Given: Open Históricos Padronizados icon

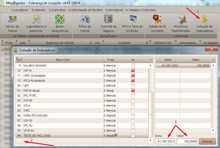Looking at the screenshot, I should [x=181, y=19].
